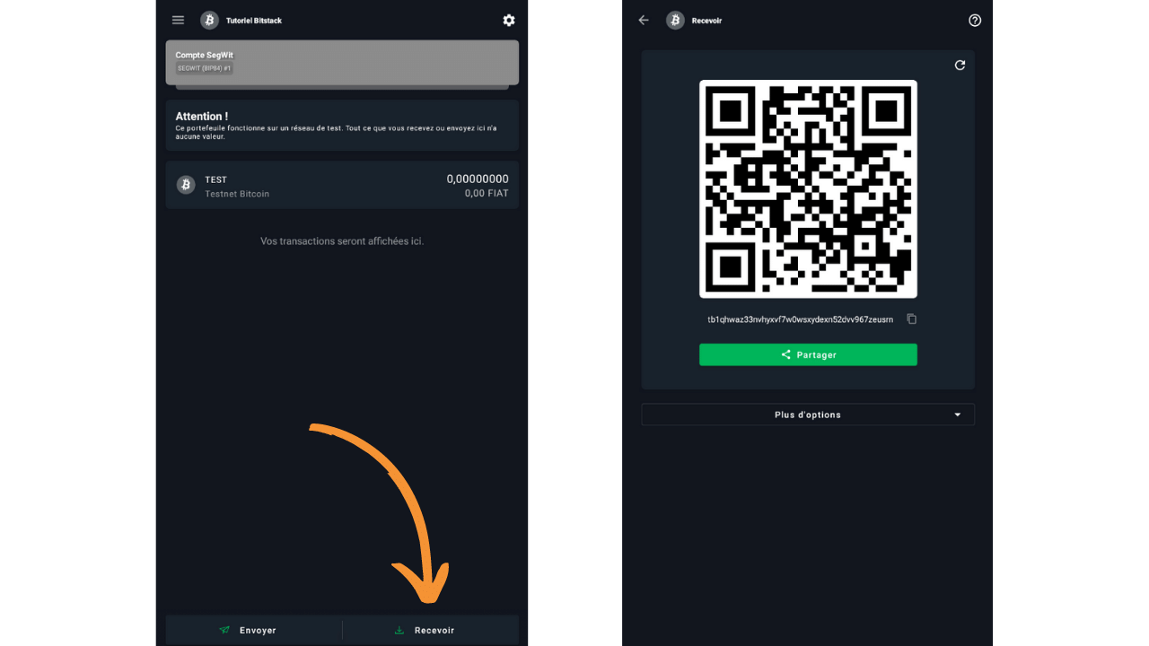1149x646 pixels.
Task: Copy the tb1q receive address
Action: click(x=912, y=319)
